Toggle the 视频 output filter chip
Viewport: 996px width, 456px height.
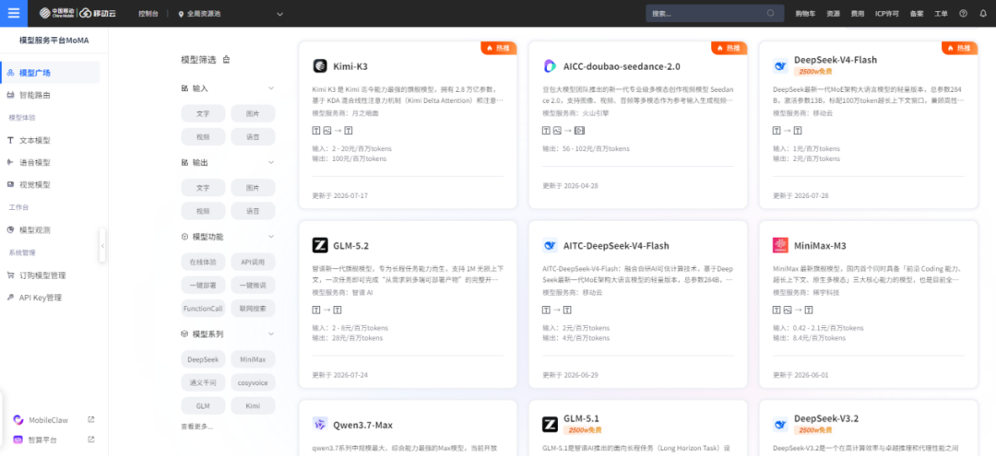[x=203, y=211]
